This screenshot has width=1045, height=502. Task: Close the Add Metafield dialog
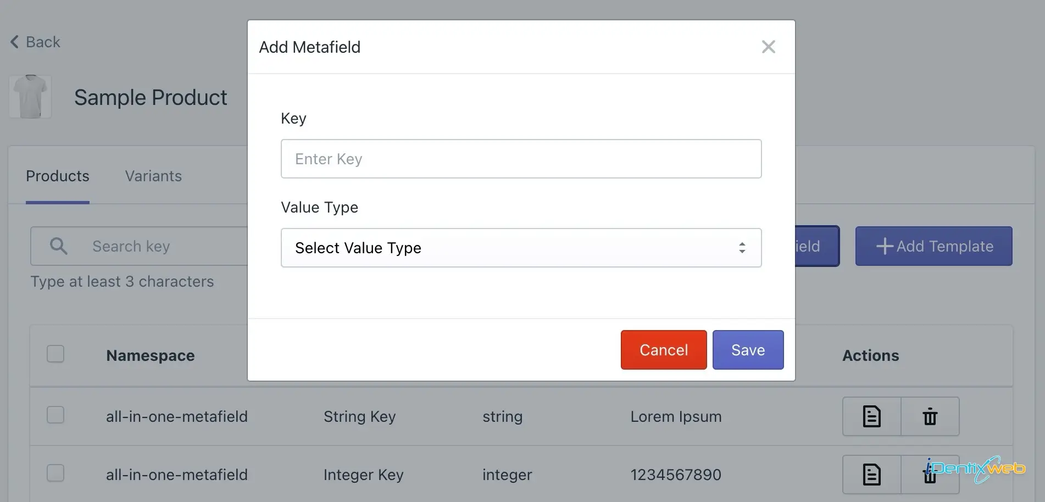[x=768, y=47]
